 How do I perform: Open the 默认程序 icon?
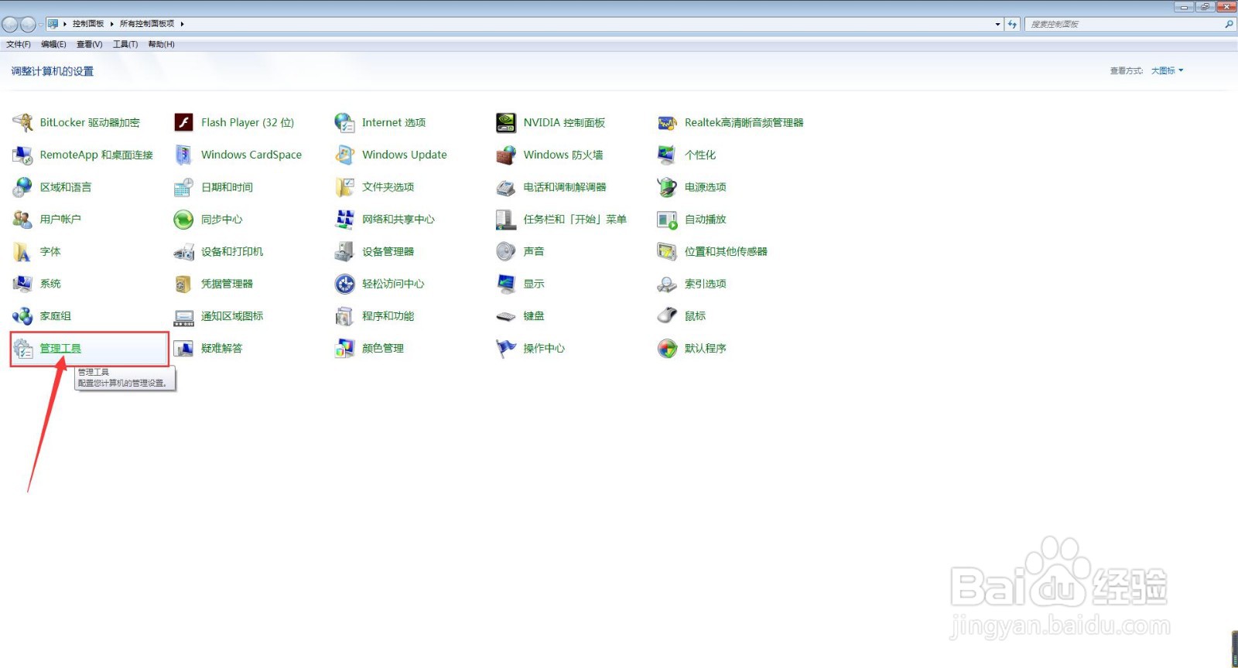click(667, 349)
